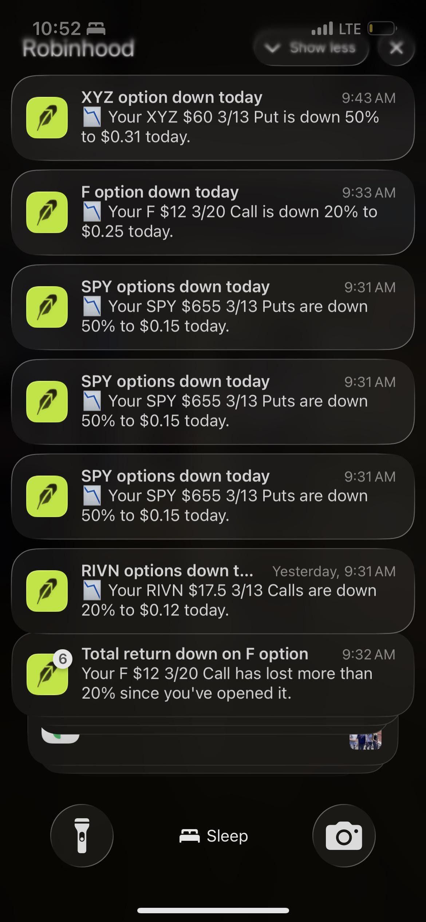Tap the Sleep focus bed icon
This screenshot has height=922, width=426.
pos(189,836)
